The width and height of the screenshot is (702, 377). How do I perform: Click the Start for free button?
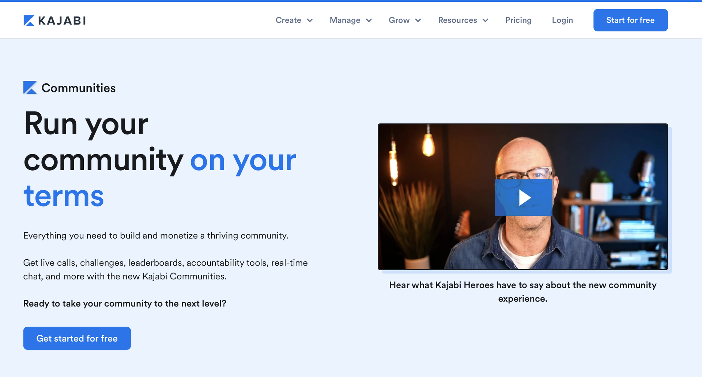click(x=630, y=20)
